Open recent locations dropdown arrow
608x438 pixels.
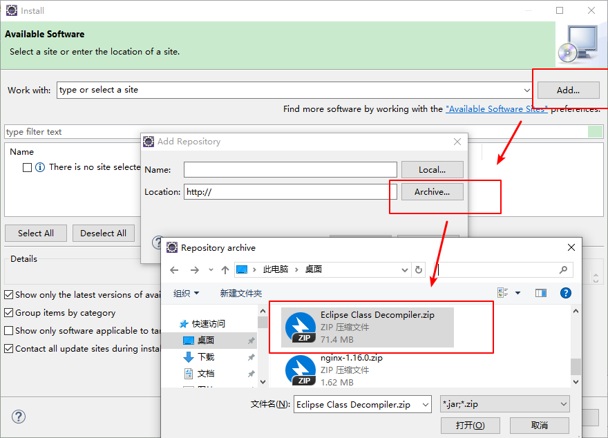(211, 269)
